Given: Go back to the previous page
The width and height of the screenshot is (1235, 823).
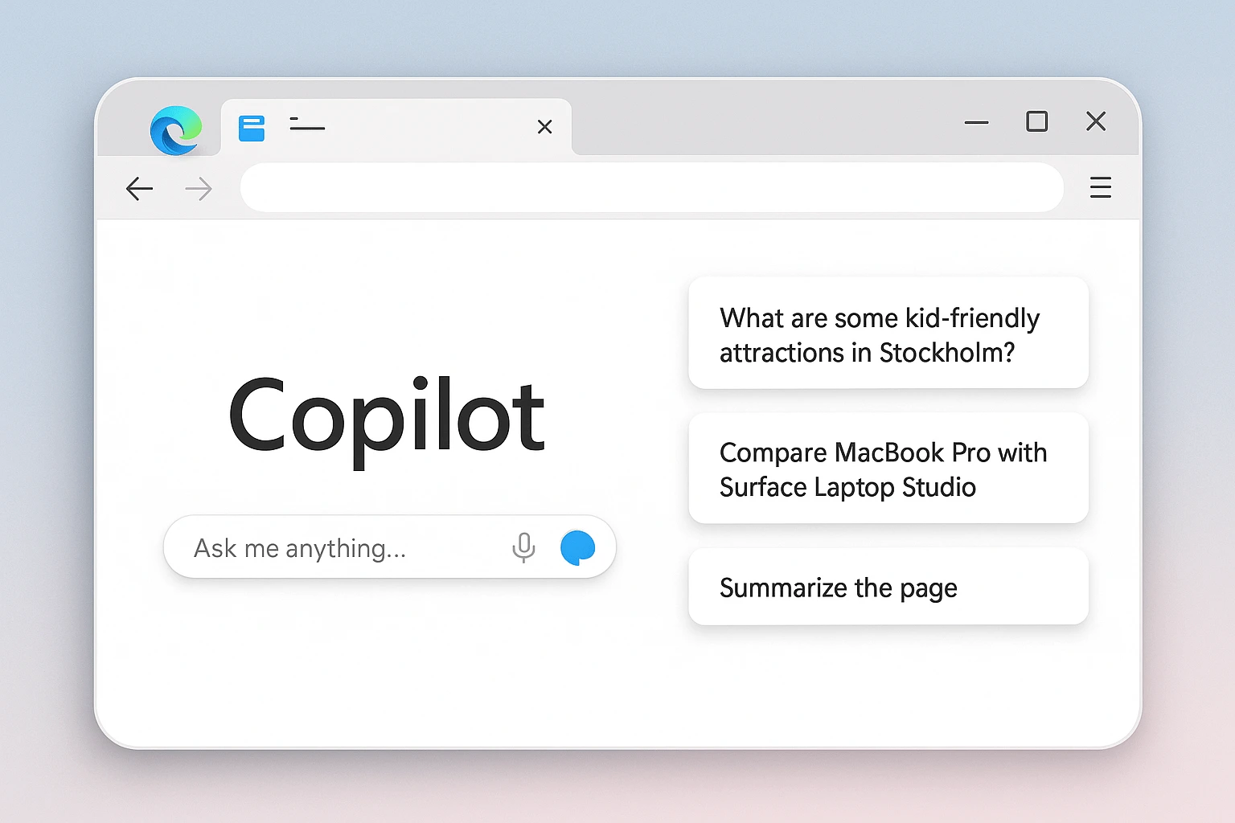Looking at the screenshot, I should coord(139,189).
